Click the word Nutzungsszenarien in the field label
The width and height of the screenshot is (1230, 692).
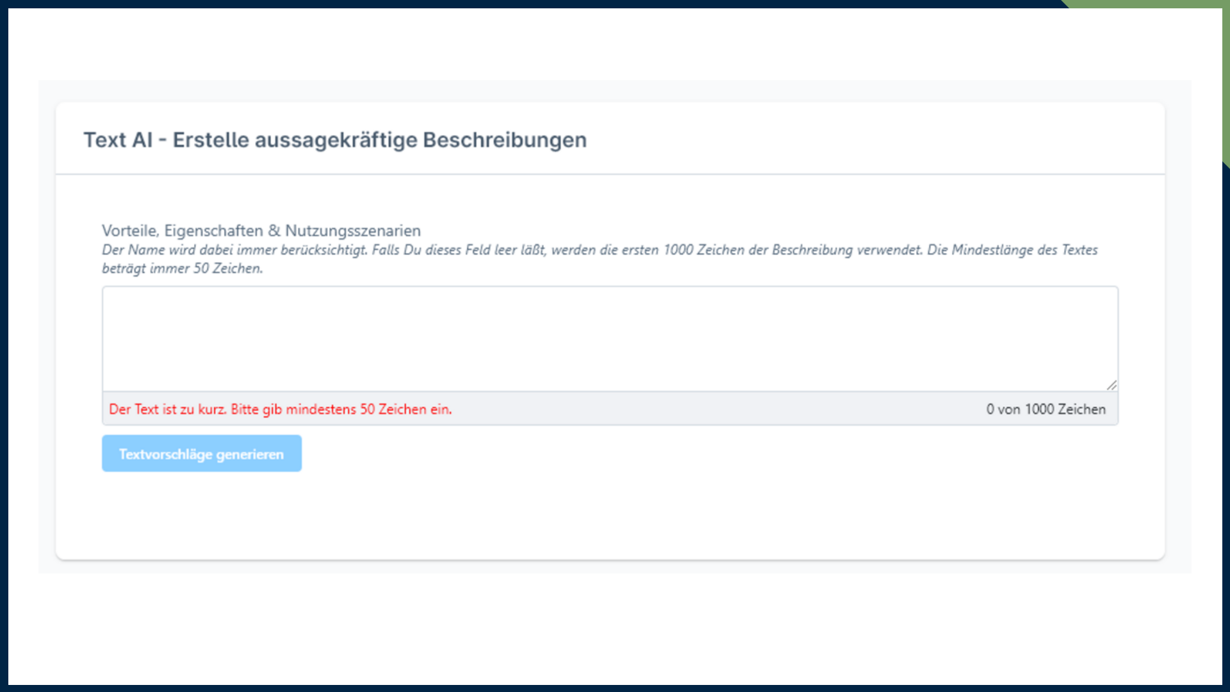[x=352, y=231]
